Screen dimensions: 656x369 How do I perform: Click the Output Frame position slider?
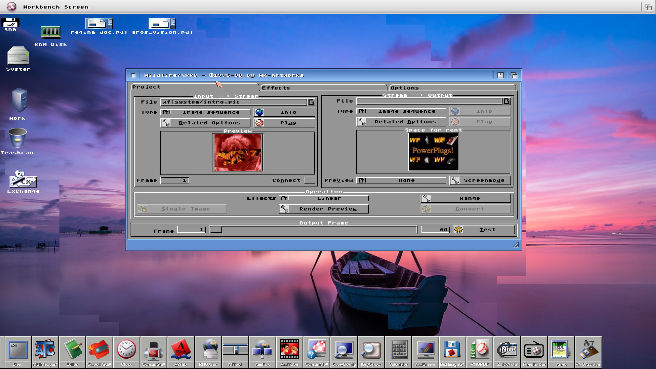pos(314,230)
